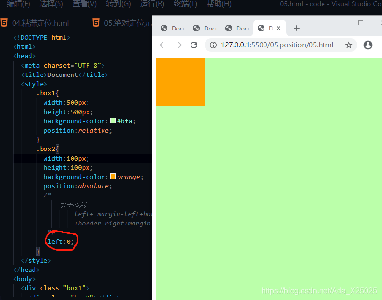This screenshot has width=382, height=300.
Task: Click the orange box in the webpage
Action: tap(180, 82)
